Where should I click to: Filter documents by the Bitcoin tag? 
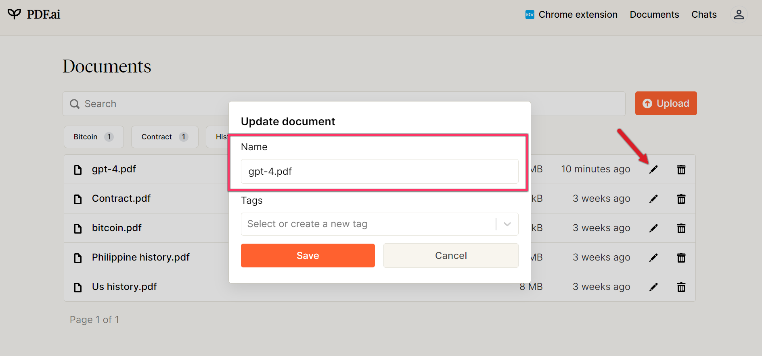93,137
